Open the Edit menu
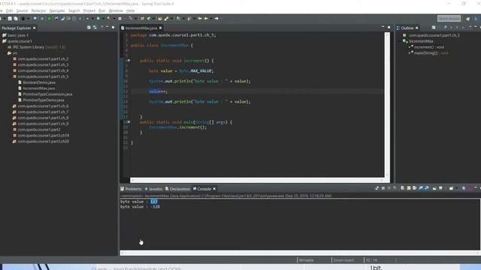This screenshot has height=270, width=481. 10,10
